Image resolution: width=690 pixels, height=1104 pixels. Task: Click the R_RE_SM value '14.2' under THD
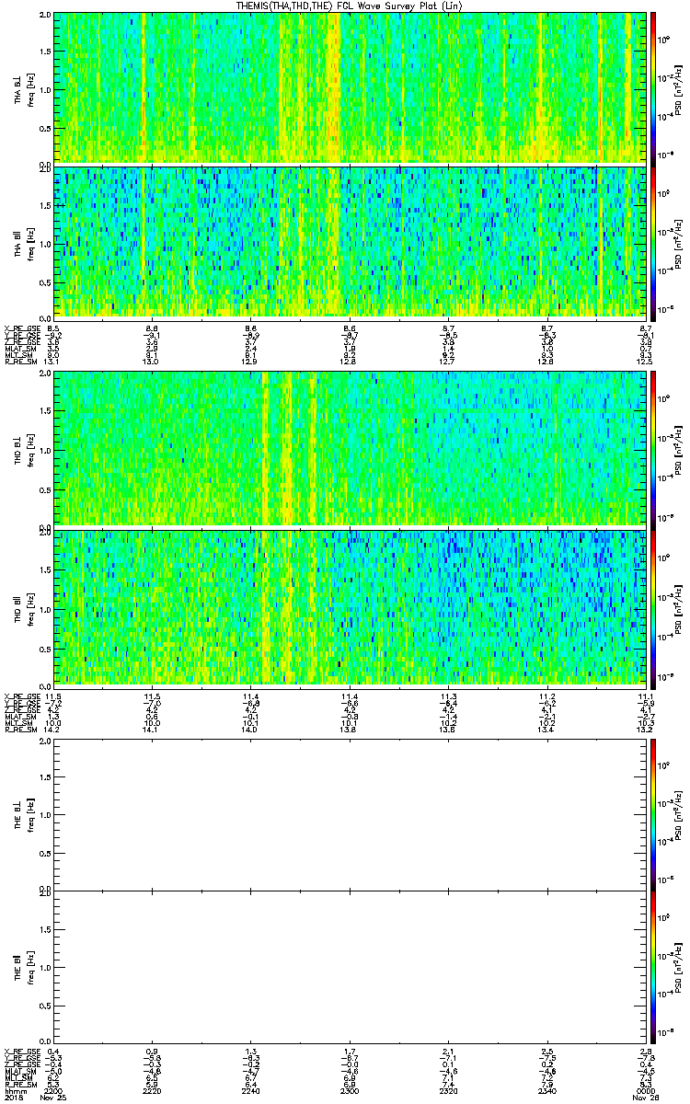coord(53,730)
